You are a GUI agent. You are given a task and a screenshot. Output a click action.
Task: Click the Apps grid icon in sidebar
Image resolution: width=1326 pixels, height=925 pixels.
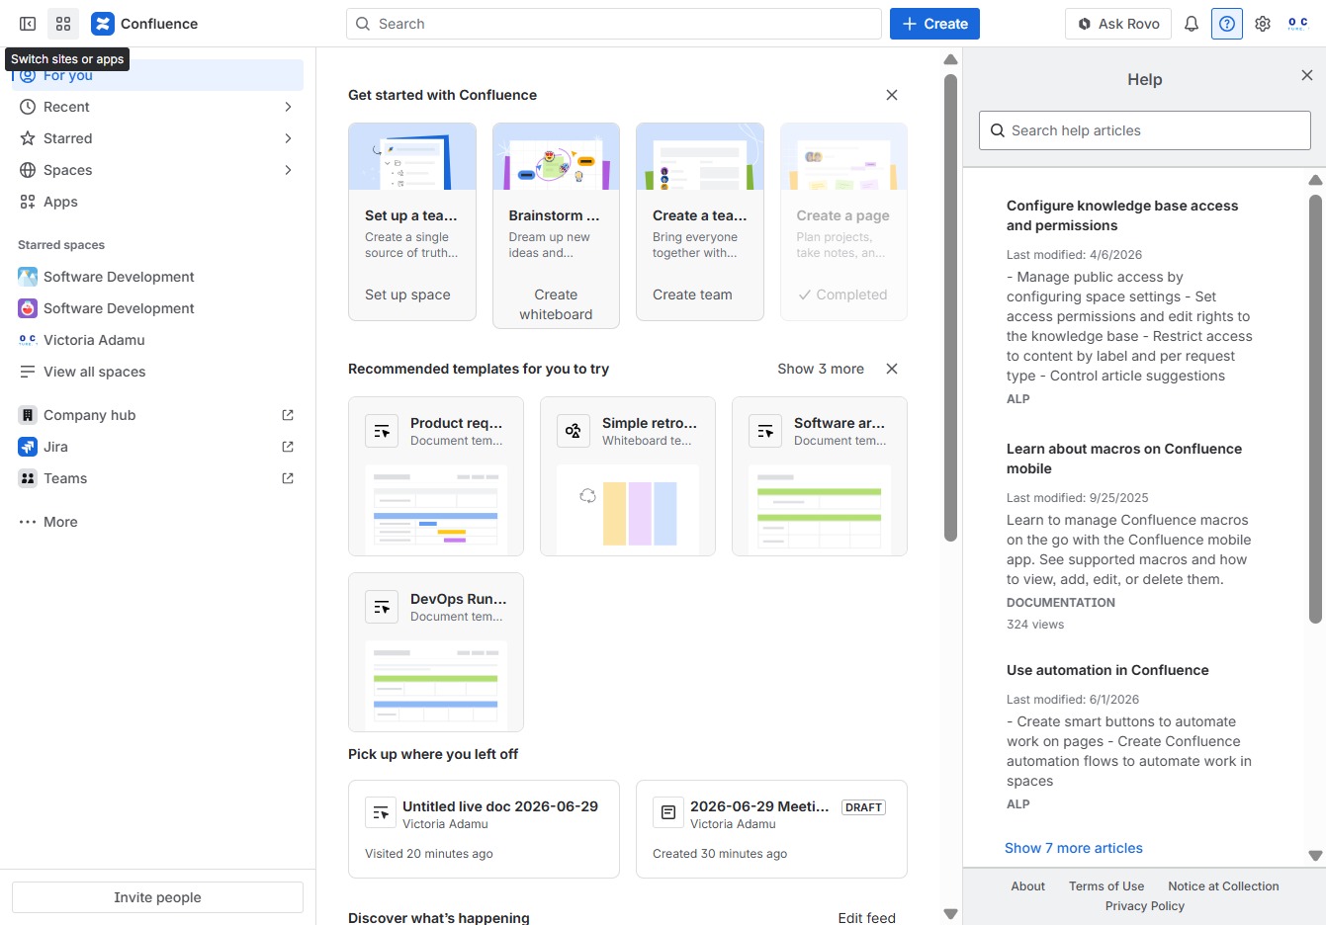(28, 202)
